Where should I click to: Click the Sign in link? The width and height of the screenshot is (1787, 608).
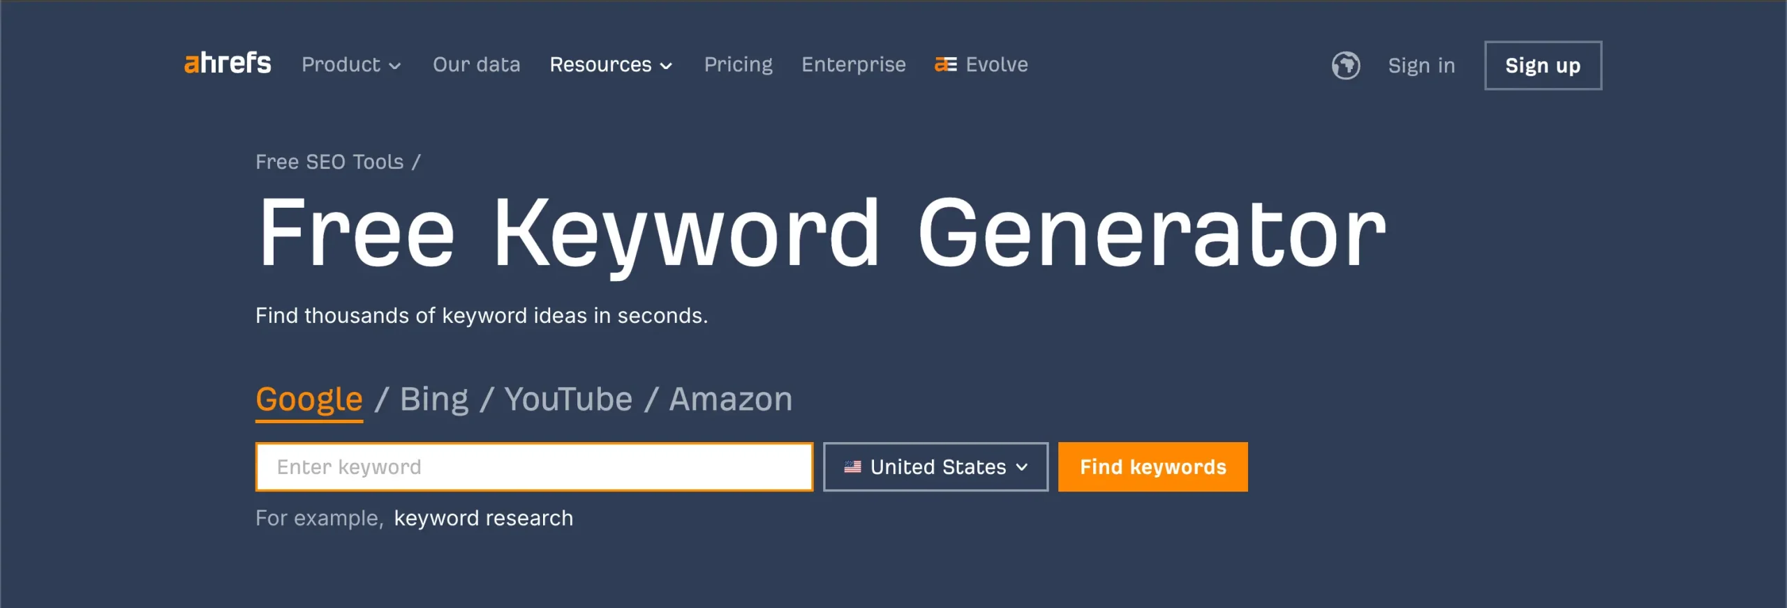point(1421,66)
